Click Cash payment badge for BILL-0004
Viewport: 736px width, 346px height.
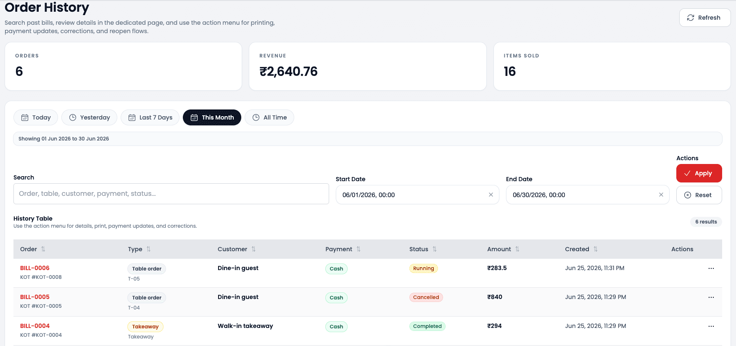coord(336,327)
